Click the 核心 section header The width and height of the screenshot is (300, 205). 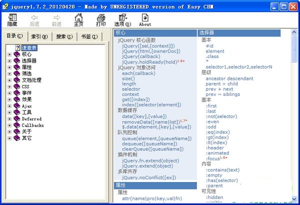click(155, 32)
